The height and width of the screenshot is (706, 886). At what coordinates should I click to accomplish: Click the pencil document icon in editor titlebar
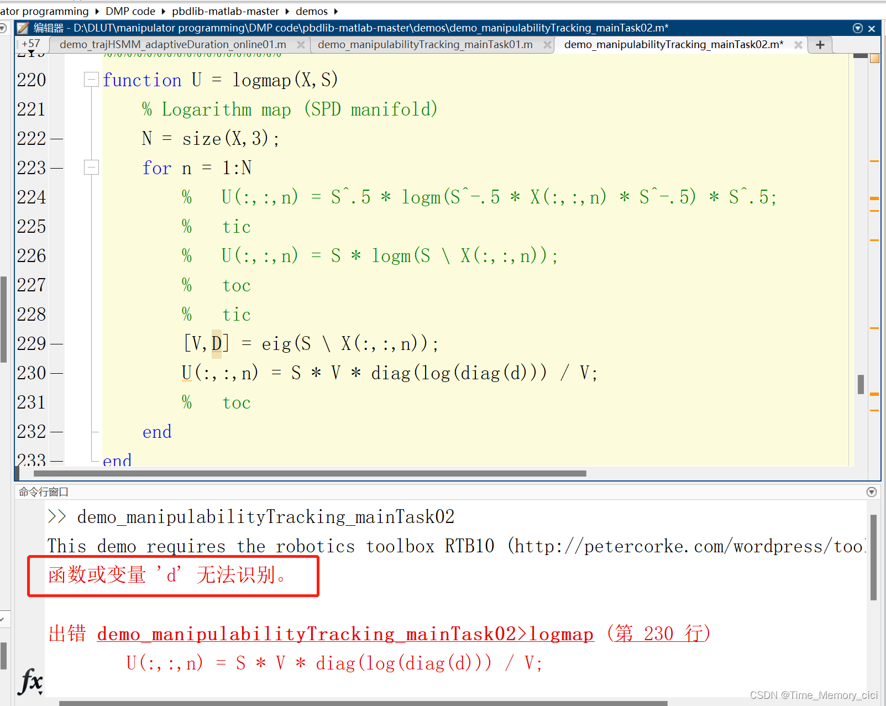22,27
